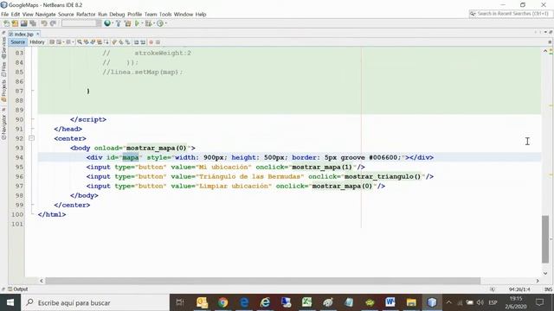
Task: Open the Debug Project dropdown arrow
Action: 154,23
